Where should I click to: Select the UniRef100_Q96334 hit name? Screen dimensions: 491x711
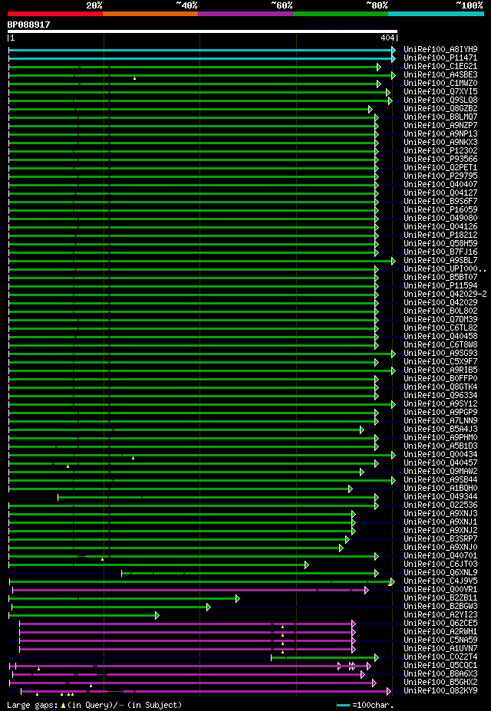pos(440,395)
